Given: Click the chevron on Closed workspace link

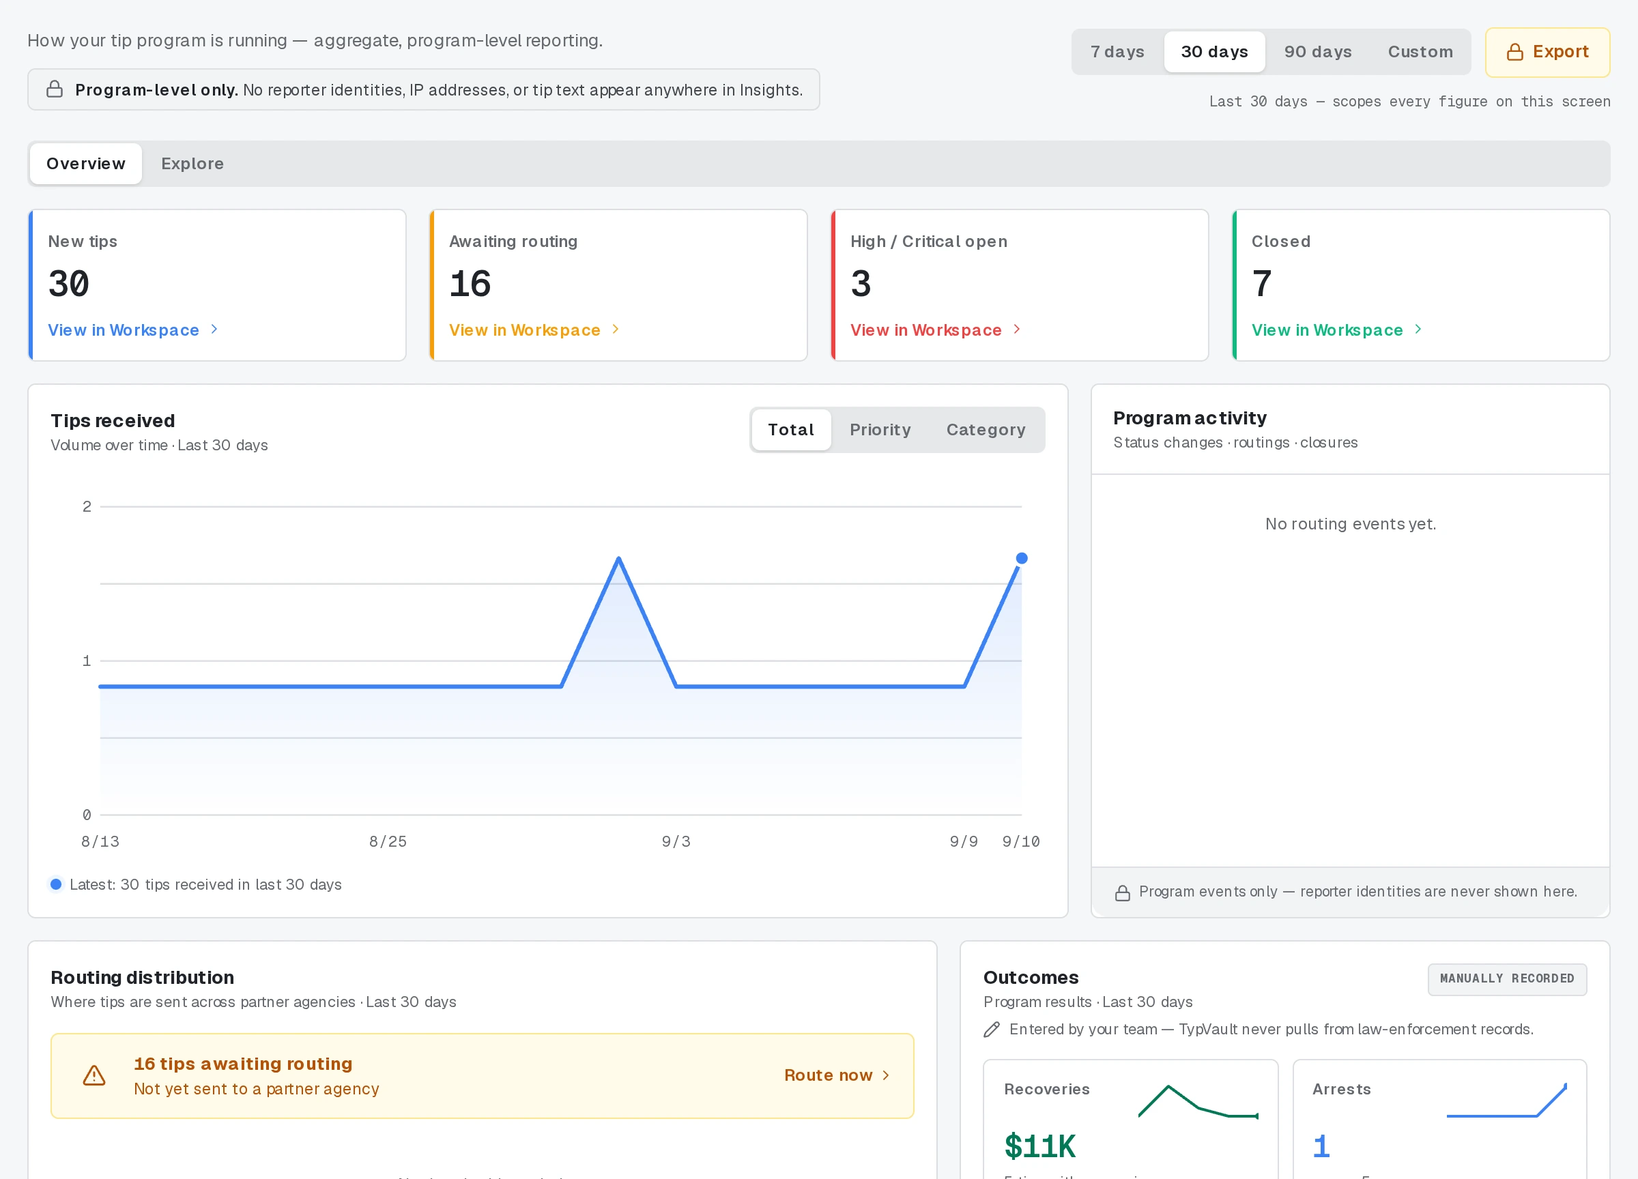Looking at the screenshot, I should [1418, 330].
